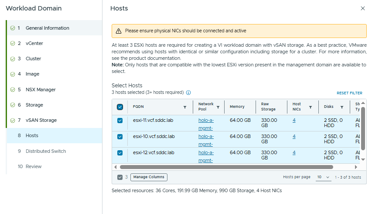Close the Hosts dialog with X

363,8
